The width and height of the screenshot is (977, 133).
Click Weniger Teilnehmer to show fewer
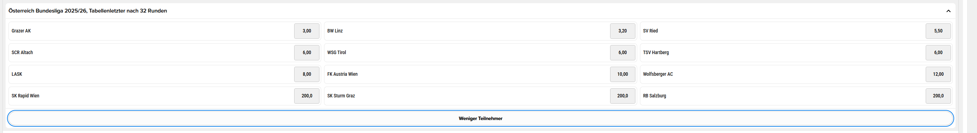point(480,118)
